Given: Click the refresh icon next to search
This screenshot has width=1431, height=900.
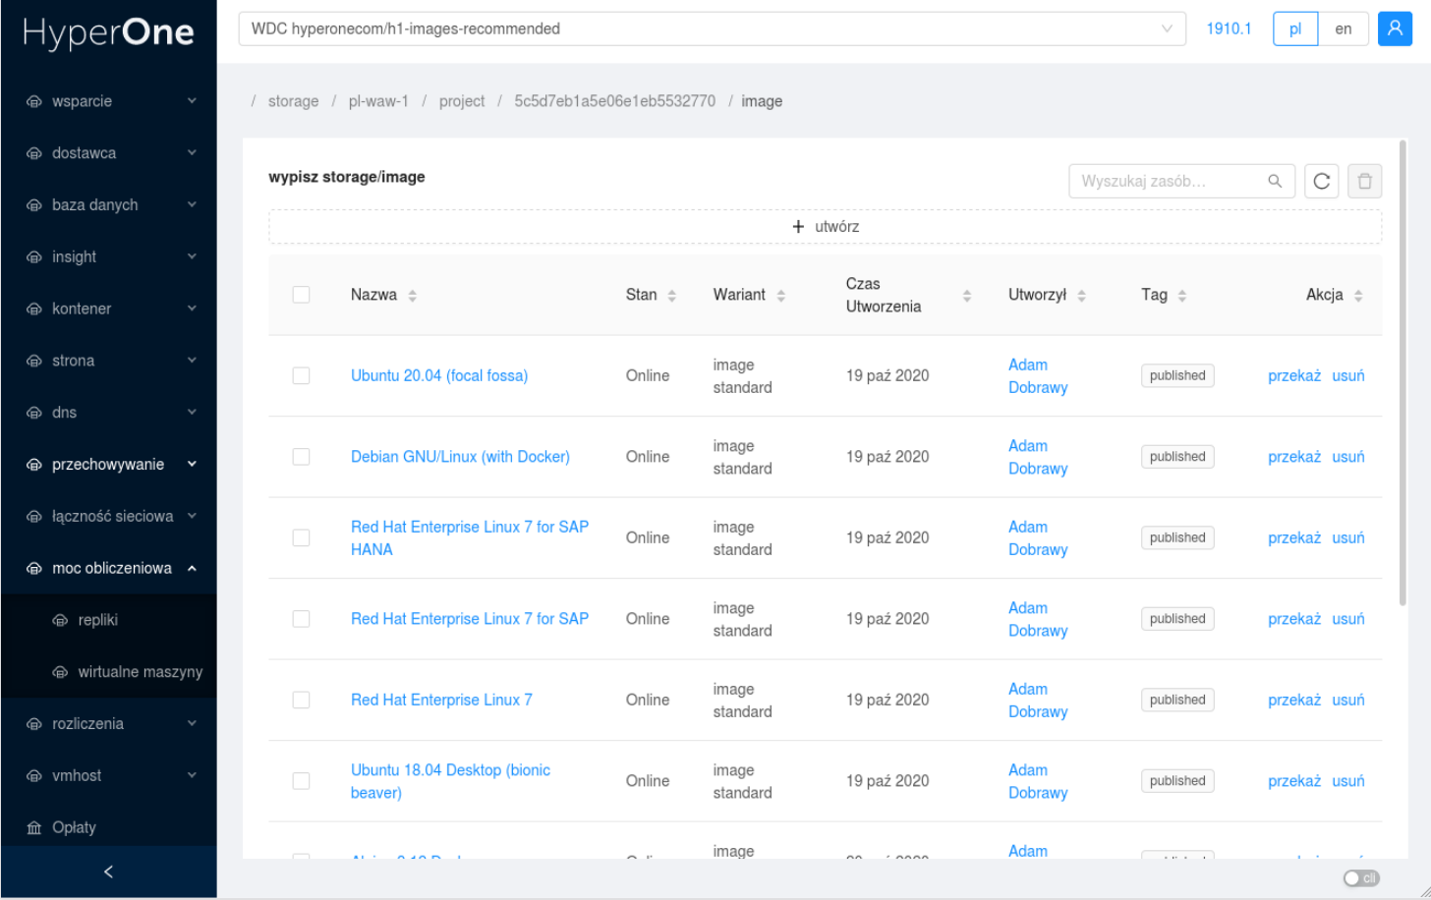Looking at the screenshot, I should [x=1321, y=181].
